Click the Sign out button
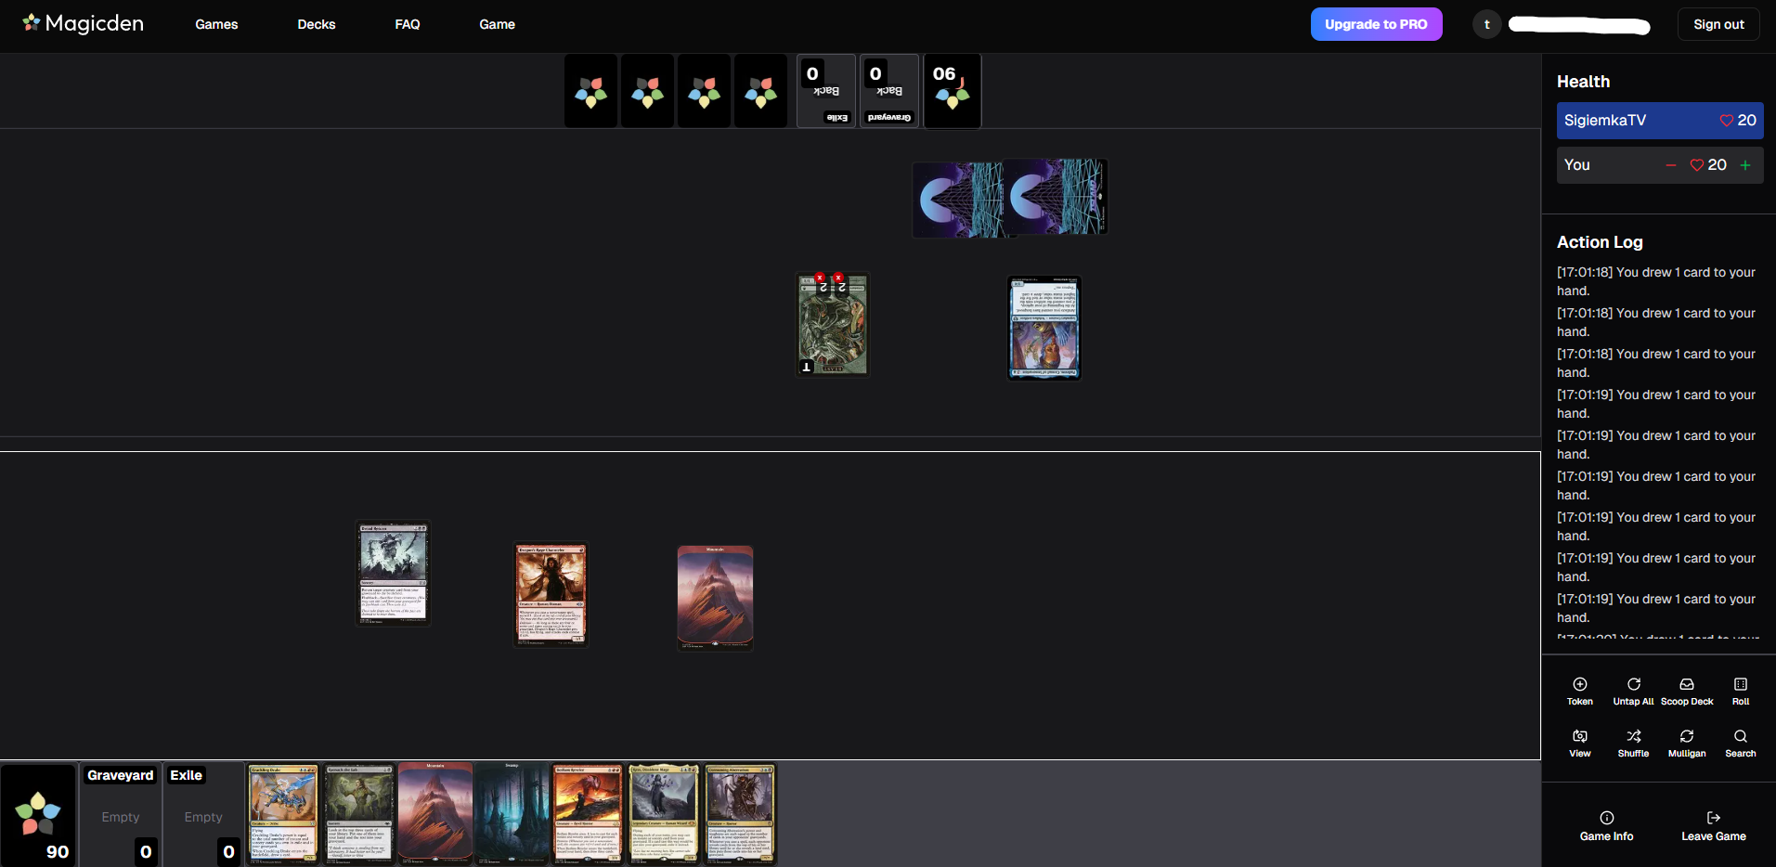1776x867 pixels. (1718, 24)
